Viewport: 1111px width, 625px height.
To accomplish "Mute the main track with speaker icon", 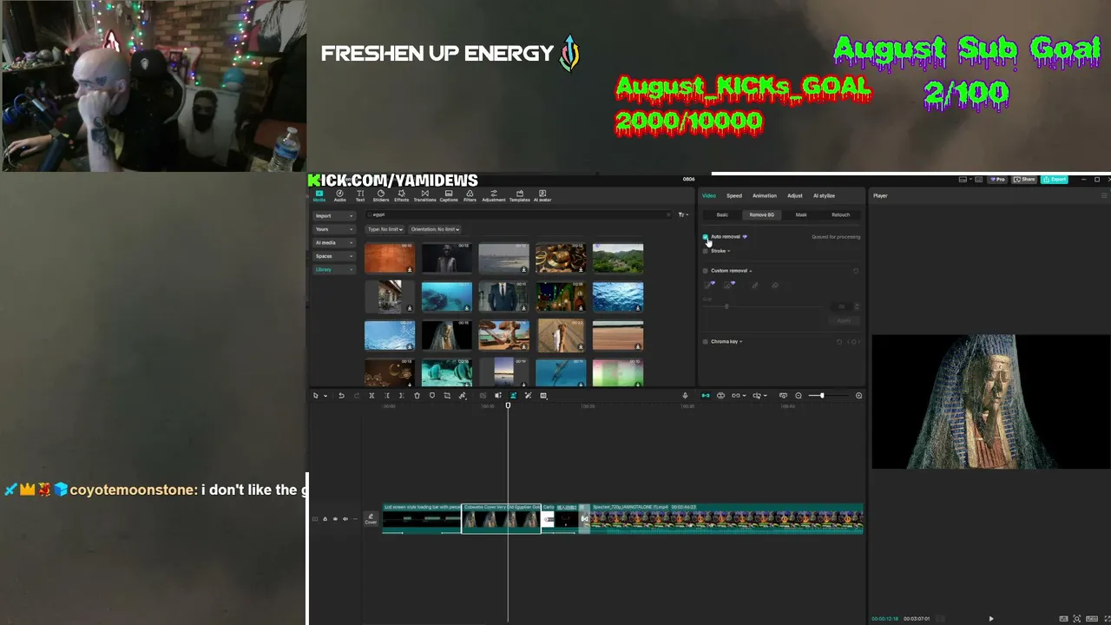I will click(x=345, y=519).
